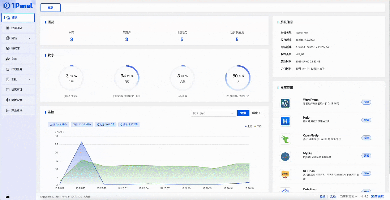Click the v1.5.3 version text
Screen dimensions: 390x200
(364, 196)
